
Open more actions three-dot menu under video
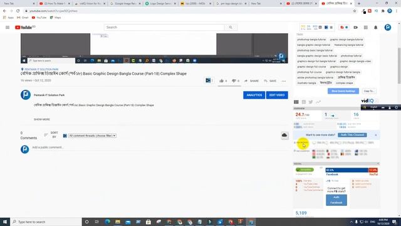click(284, 81)
